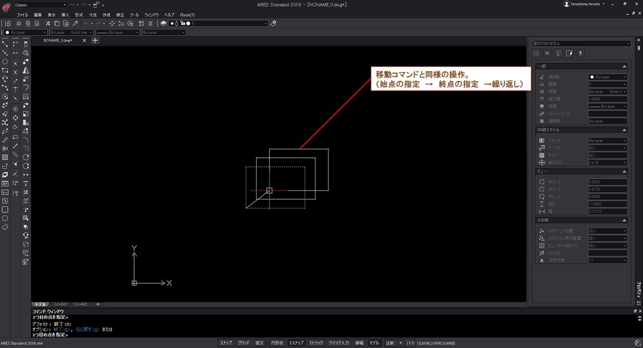This screenshot has width=643, height=348.
Task: Click the Redo arrow in the standard toolbar
Action: tap(98, 24)
